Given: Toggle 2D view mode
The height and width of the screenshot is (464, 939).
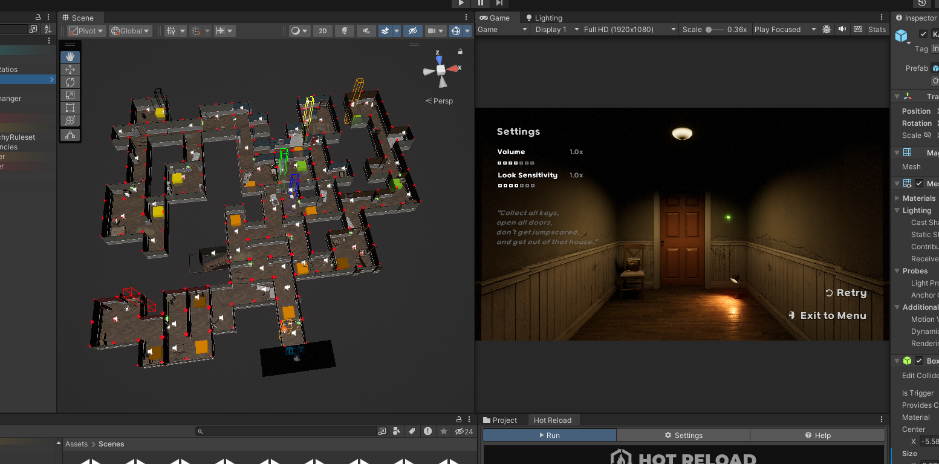Looking at the screenshot, I should [323, 31].
